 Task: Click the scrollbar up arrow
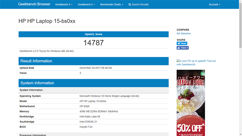pyautogui.click(x=240, y=1)
